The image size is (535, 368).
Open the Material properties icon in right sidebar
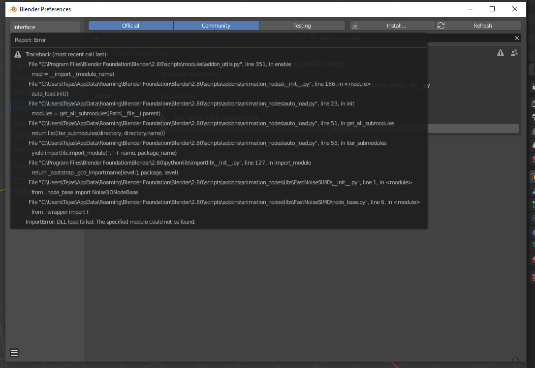click(532, 260)
